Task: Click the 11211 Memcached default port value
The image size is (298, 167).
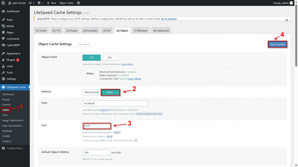Action: coord(117,132)
